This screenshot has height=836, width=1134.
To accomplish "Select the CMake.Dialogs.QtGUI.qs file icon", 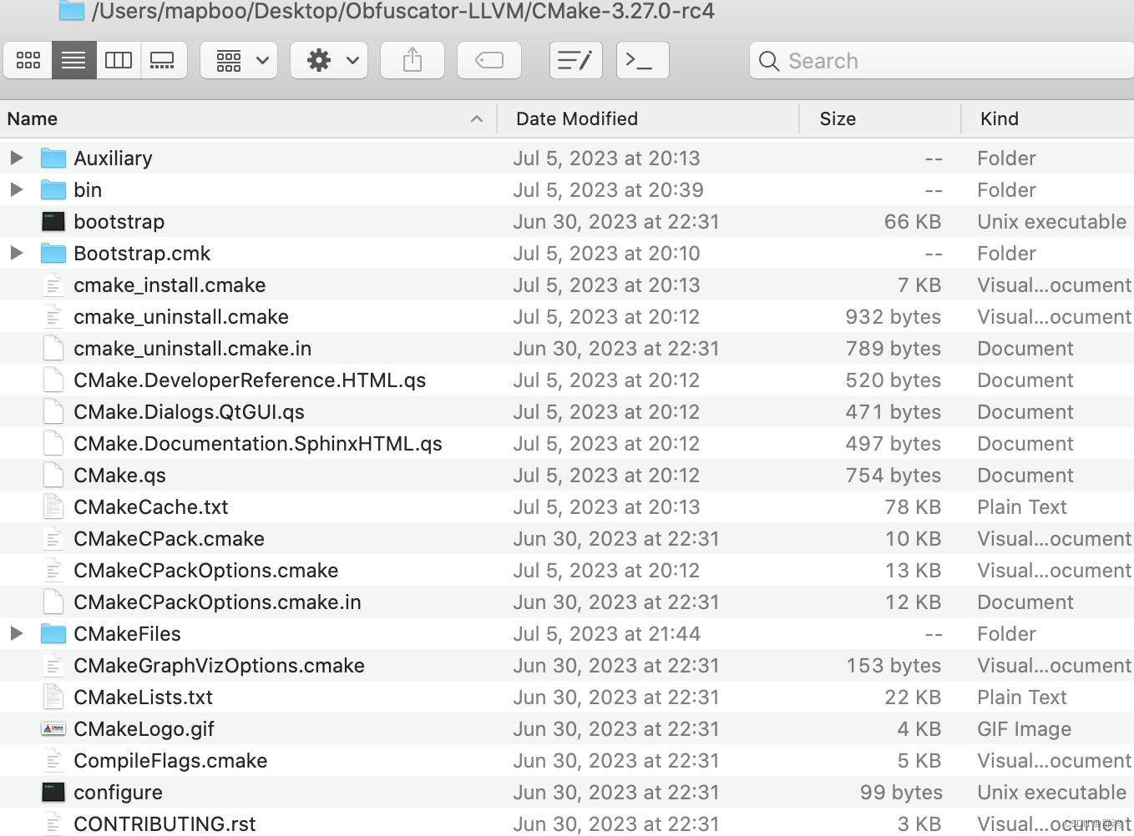I will 53,411.
